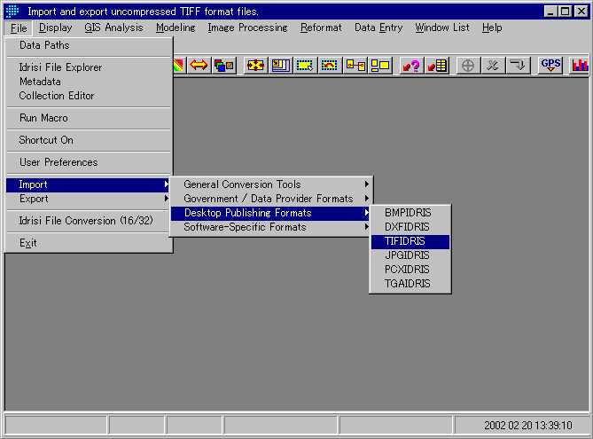Select the DXFIDRIS import module
Screen dimensions: 593x439
tap(410, 227)
